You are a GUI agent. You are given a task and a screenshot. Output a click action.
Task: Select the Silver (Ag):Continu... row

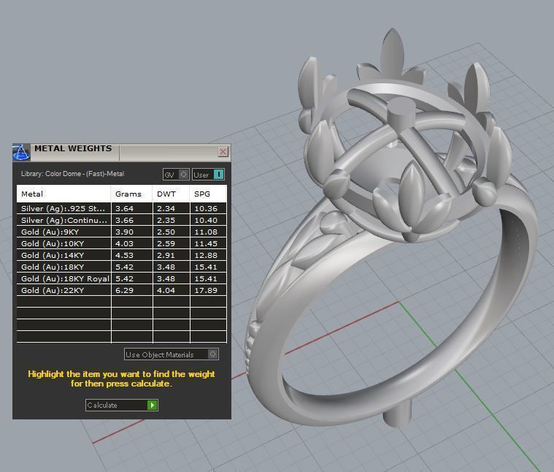(x=122, y=220)
